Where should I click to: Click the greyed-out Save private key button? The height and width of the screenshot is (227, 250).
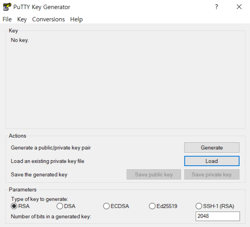[x=212, y=174]
